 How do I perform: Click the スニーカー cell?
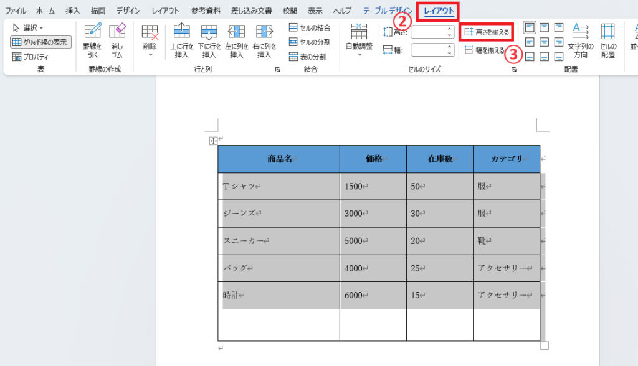point(279,241)
